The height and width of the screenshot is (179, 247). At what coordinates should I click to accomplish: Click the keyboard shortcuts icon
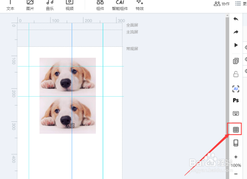(236, 113)
